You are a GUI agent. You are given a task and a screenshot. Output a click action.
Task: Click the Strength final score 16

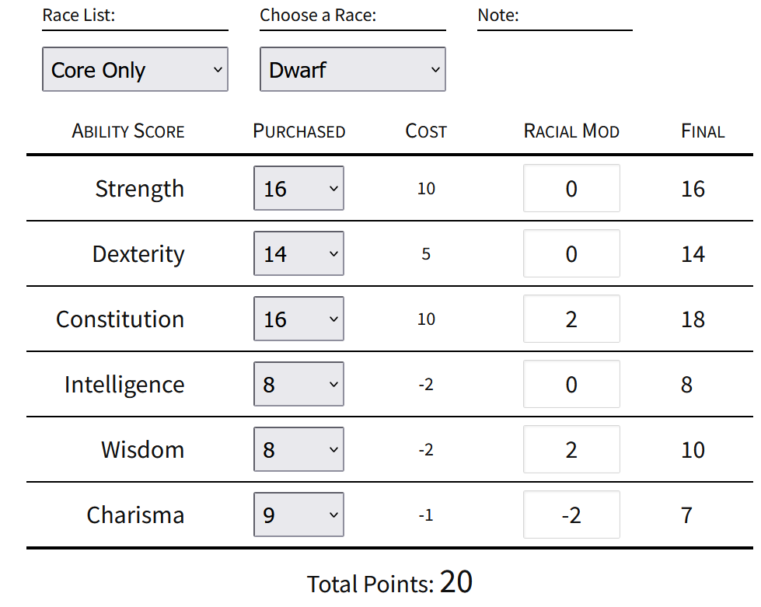click(x=693, y=189)
